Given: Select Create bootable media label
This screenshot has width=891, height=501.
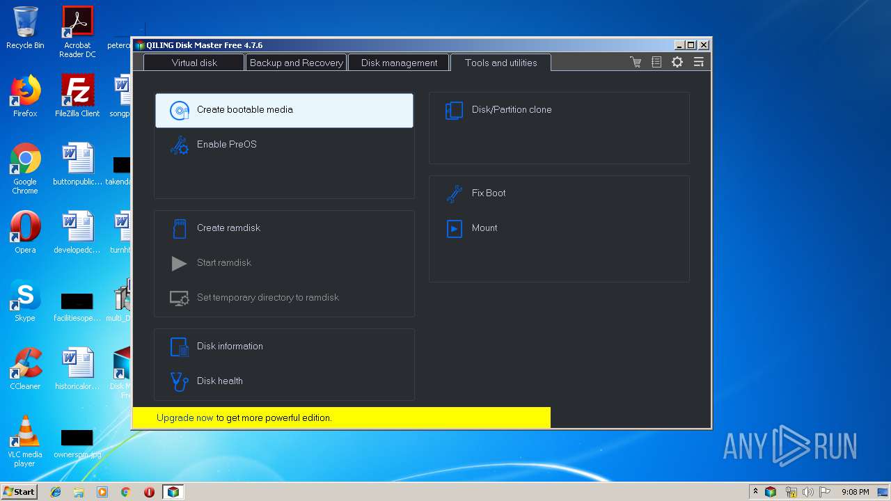Looking at the screenshot, I should tap(245, 109).
